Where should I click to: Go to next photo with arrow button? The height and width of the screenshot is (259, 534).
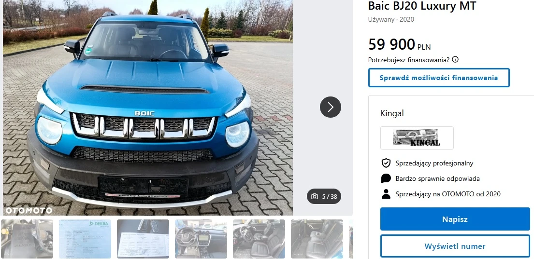(331, 107)
